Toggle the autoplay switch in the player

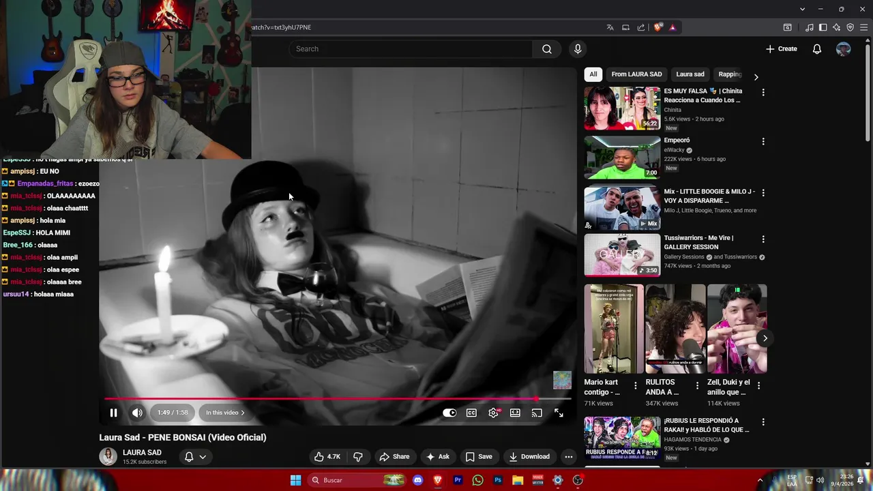pos(449,413)
